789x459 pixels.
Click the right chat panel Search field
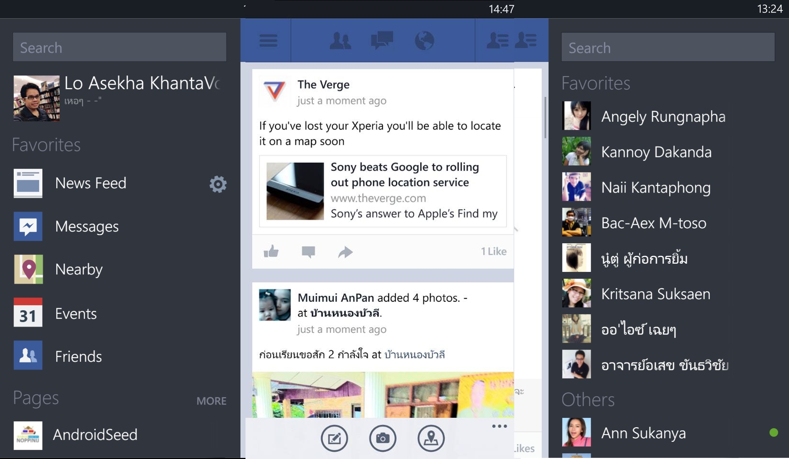click(x=668, y=47)
